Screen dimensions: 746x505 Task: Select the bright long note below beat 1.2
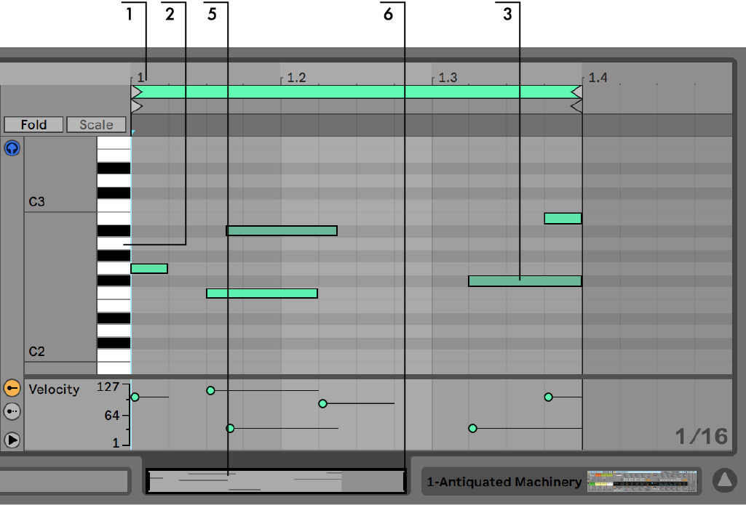[x=262, y=294]
